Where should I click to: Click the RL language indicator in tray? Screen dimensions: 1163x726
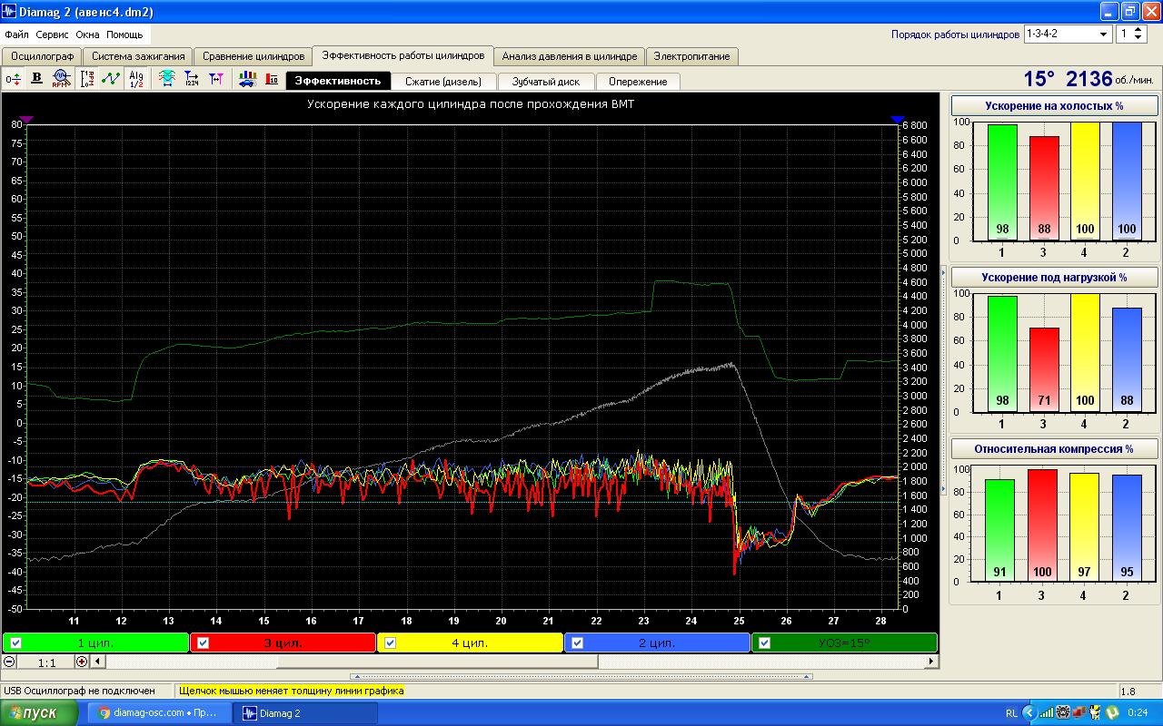tap(1011, 713)
